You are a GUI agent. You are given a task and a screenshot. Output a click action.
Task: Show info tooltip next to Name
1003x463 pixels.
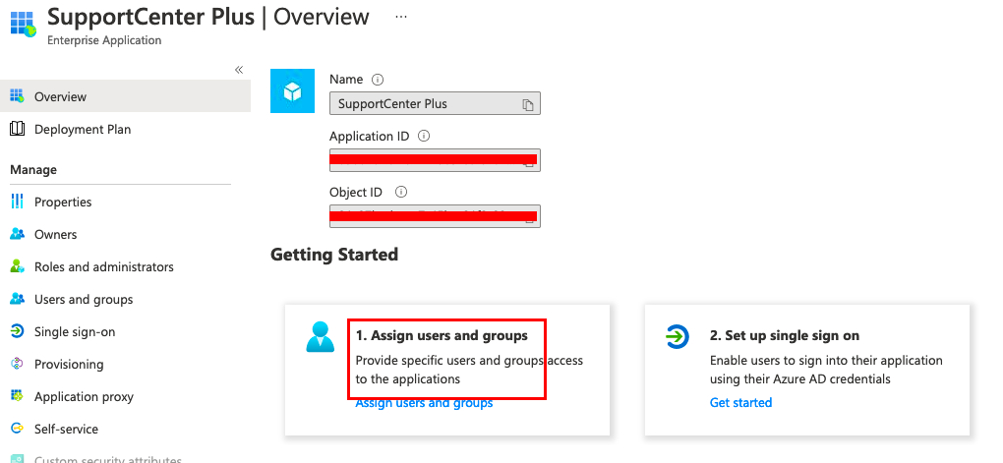click(x=378, y=80)
